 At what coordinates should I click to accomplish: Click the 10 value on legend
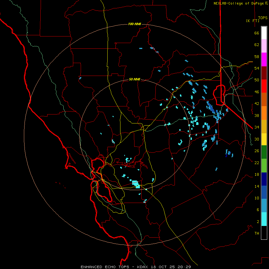coord(257,198)
